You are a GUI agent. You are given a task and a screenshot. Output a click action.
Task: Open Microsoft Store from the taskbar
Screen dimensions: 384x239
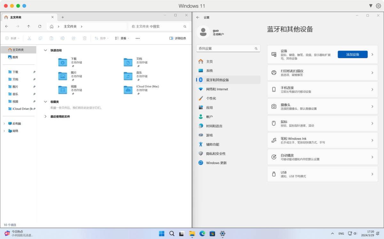click(212, 234)
